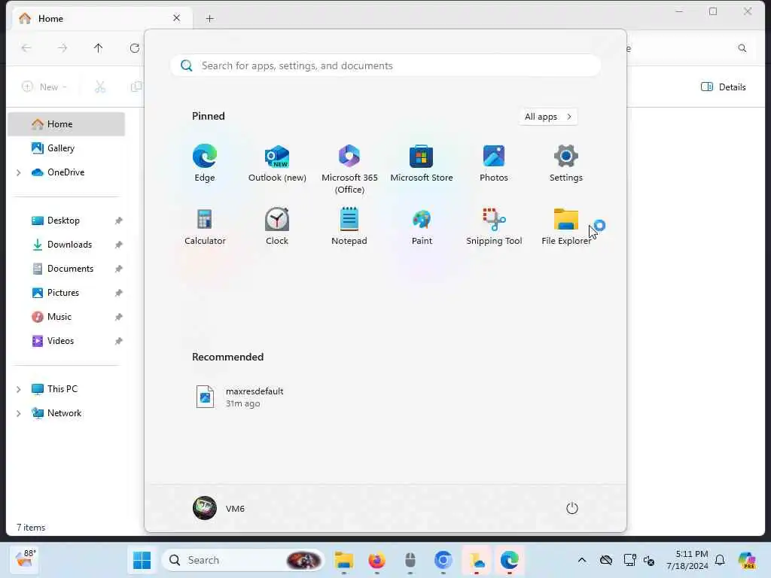Click the power button in Start menu
Image resolution: width=771 pixels, height=578 pixels.
572,508
